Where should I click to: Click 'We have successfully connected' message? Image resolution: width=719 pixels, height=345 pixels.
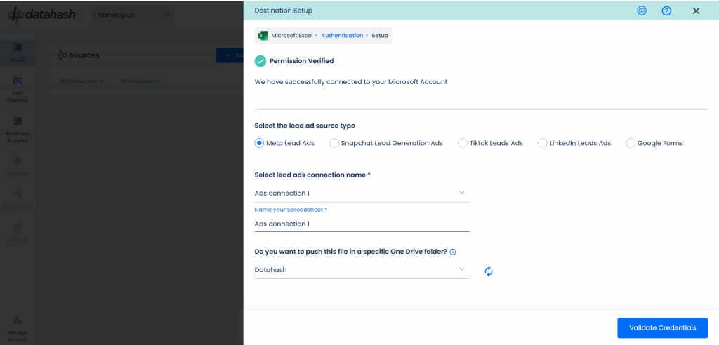351,82
